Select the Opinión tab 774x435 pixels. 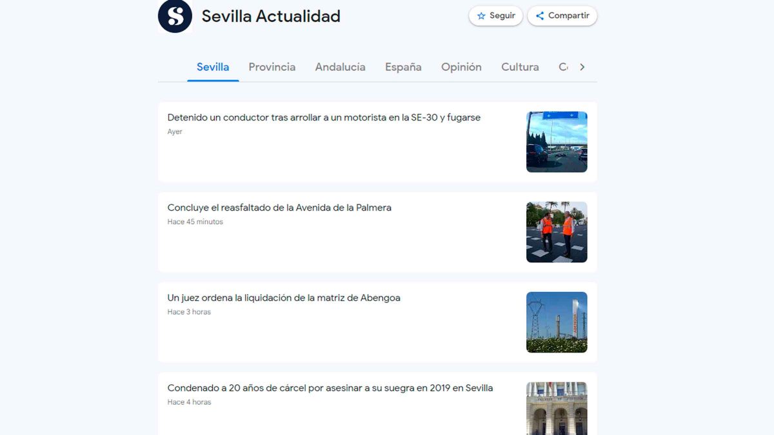coord(461,67)
